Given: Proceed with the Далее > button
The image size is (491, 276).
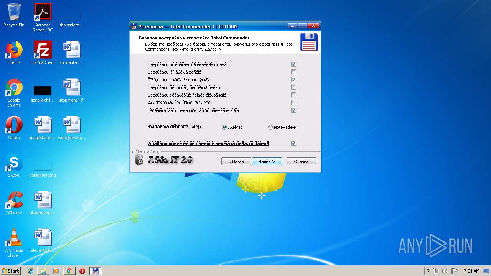Looking at the screenshot, I should click(x=267, y=161).
